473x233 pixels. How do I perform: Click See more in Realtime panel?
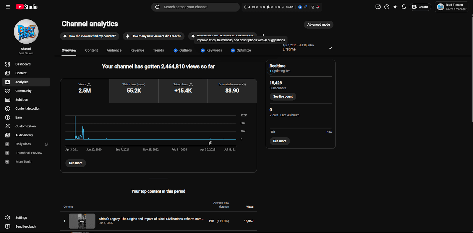pyautogui.click(x=280, y=141)
